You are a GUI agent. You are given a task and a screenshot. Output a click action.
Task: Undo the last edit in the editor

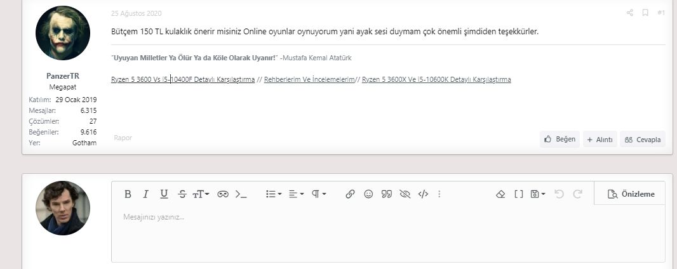(x=559, y=194)
